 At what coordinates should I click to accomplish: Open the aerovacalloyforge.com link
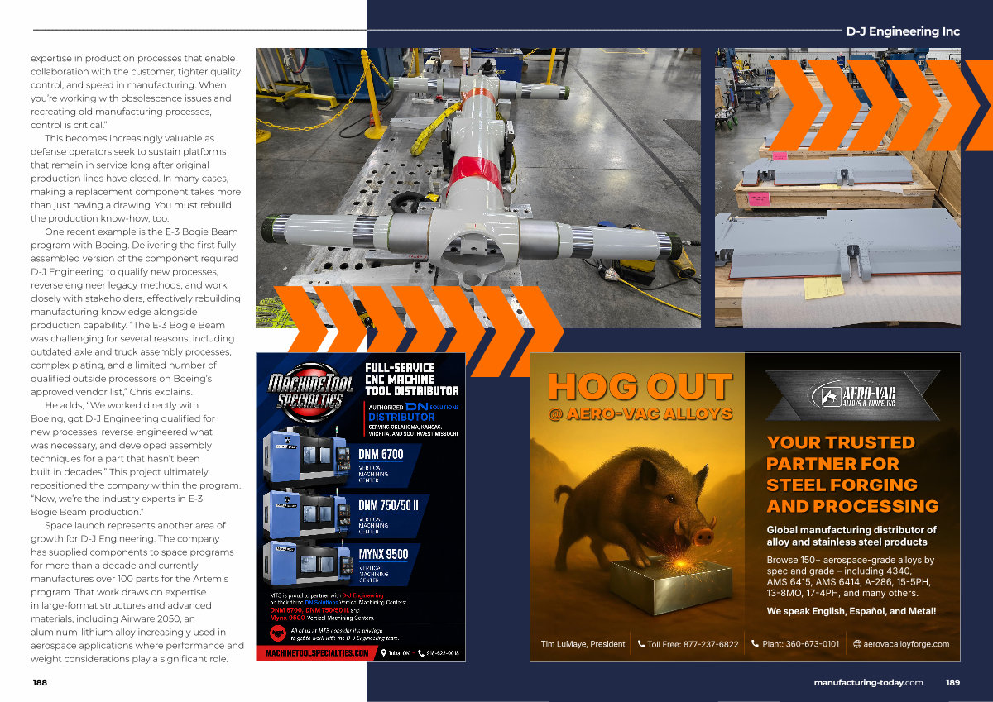coord(906,643)
